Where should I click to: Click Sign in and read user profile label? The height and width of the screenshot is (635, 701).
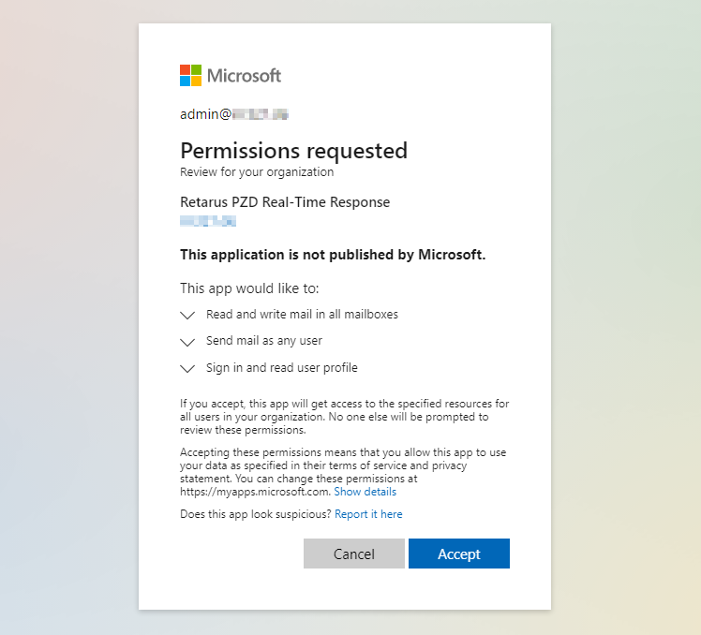coord(282,368)
